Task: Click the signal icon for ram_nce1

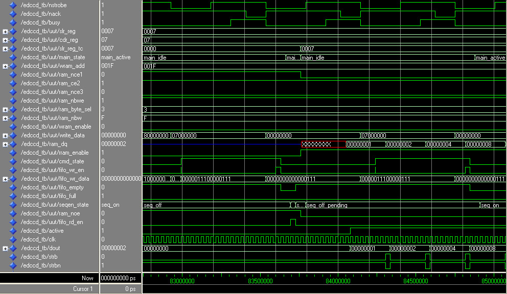Action: click(x=13, y=75)
